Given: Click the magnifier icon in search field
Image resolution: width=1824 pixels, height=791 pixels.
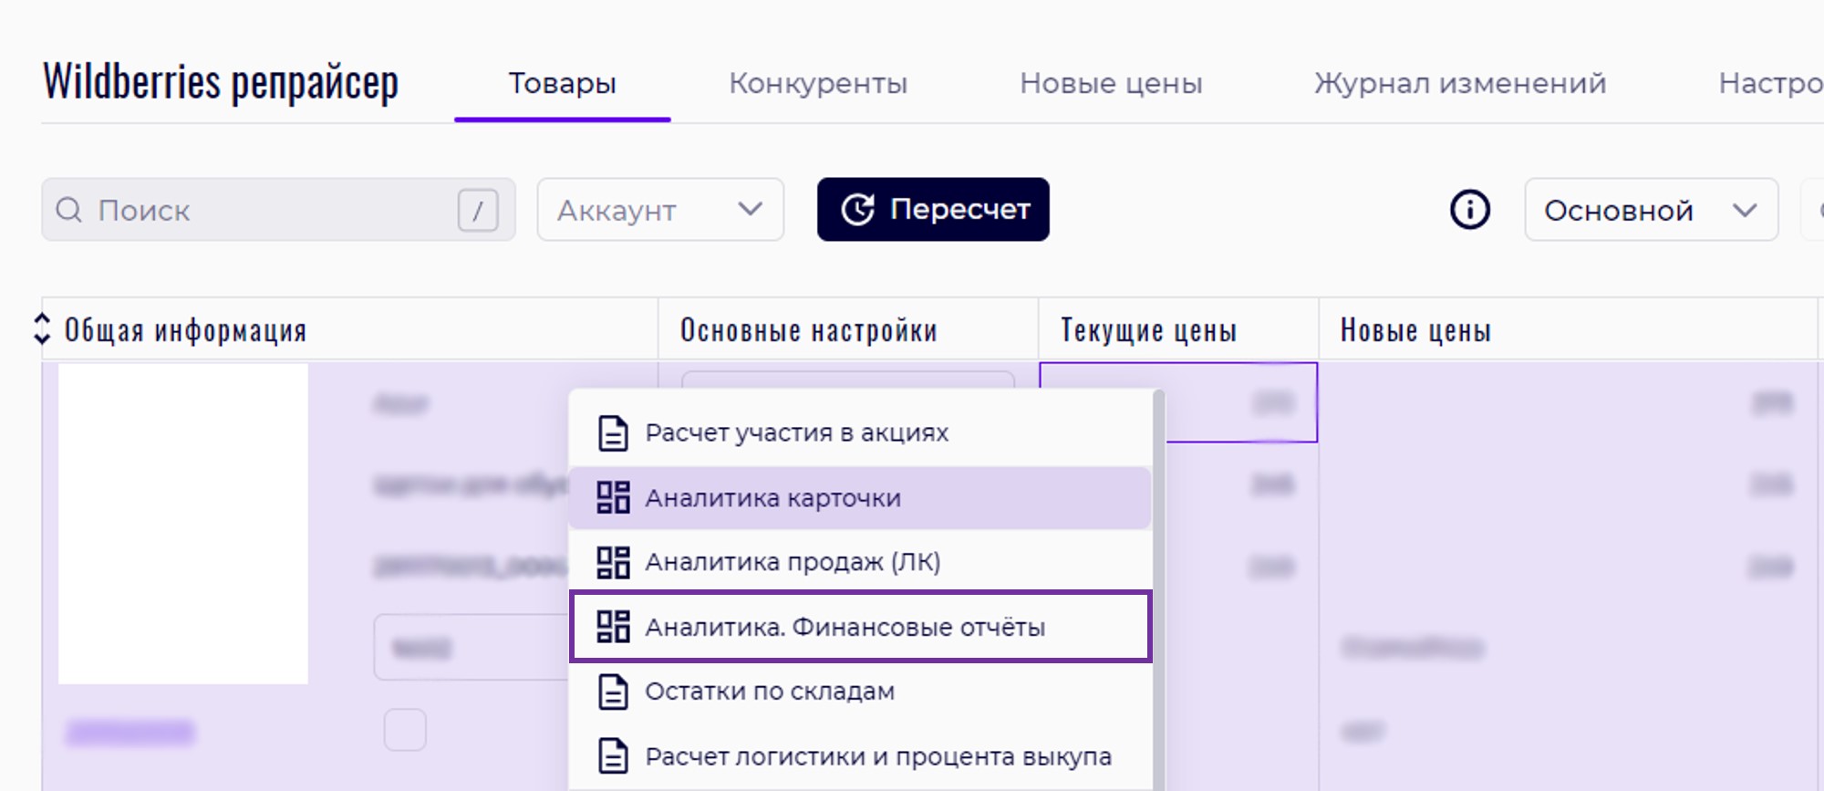Looking at the screenshot, I should point(69,210).
